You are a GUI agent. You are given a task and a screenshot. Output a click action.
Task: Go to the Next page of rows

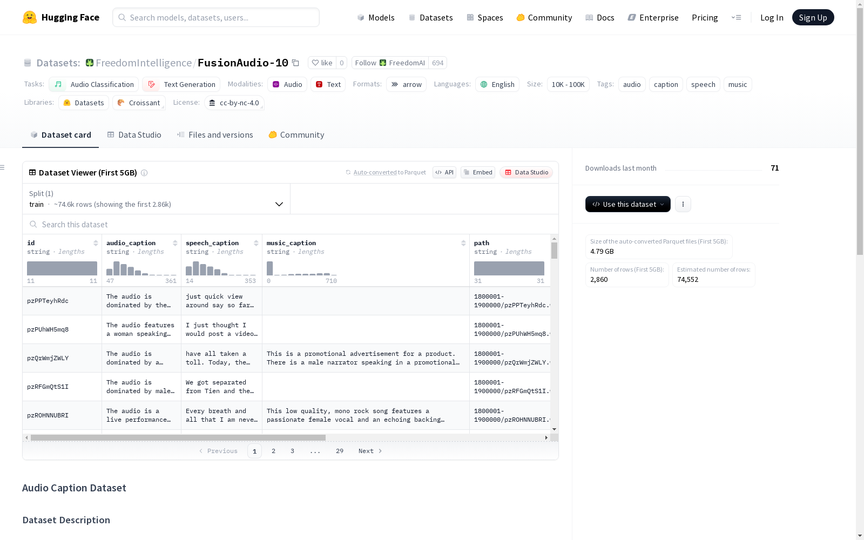pyautogui.click(x=370, y=451)
